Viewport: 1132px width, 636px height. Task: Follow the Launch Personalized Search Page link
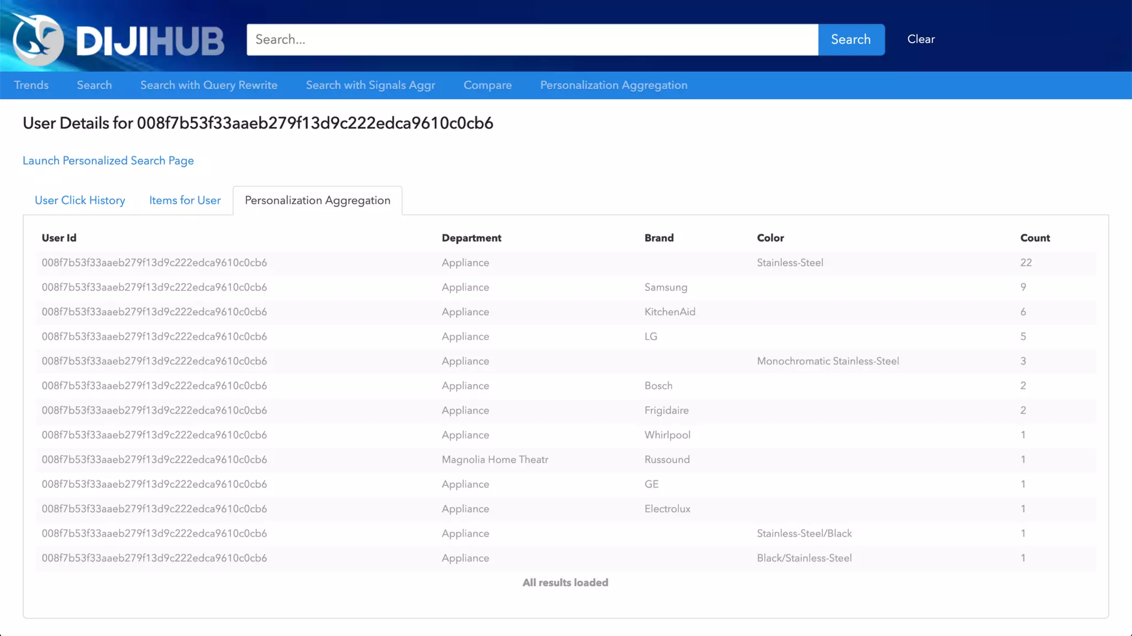click(108, 161)
